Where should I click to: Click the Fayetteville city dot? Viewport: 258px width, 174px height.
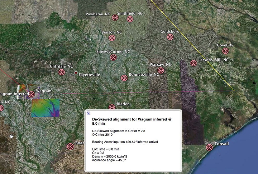(x=76, y=73)
